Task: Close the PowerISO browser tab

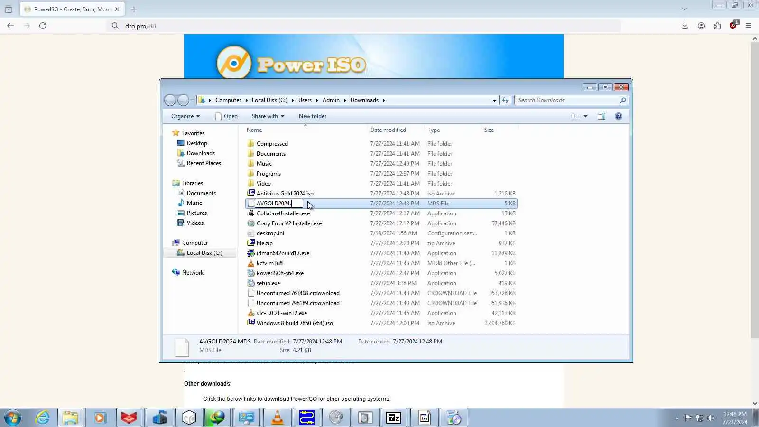Action: 117,9
